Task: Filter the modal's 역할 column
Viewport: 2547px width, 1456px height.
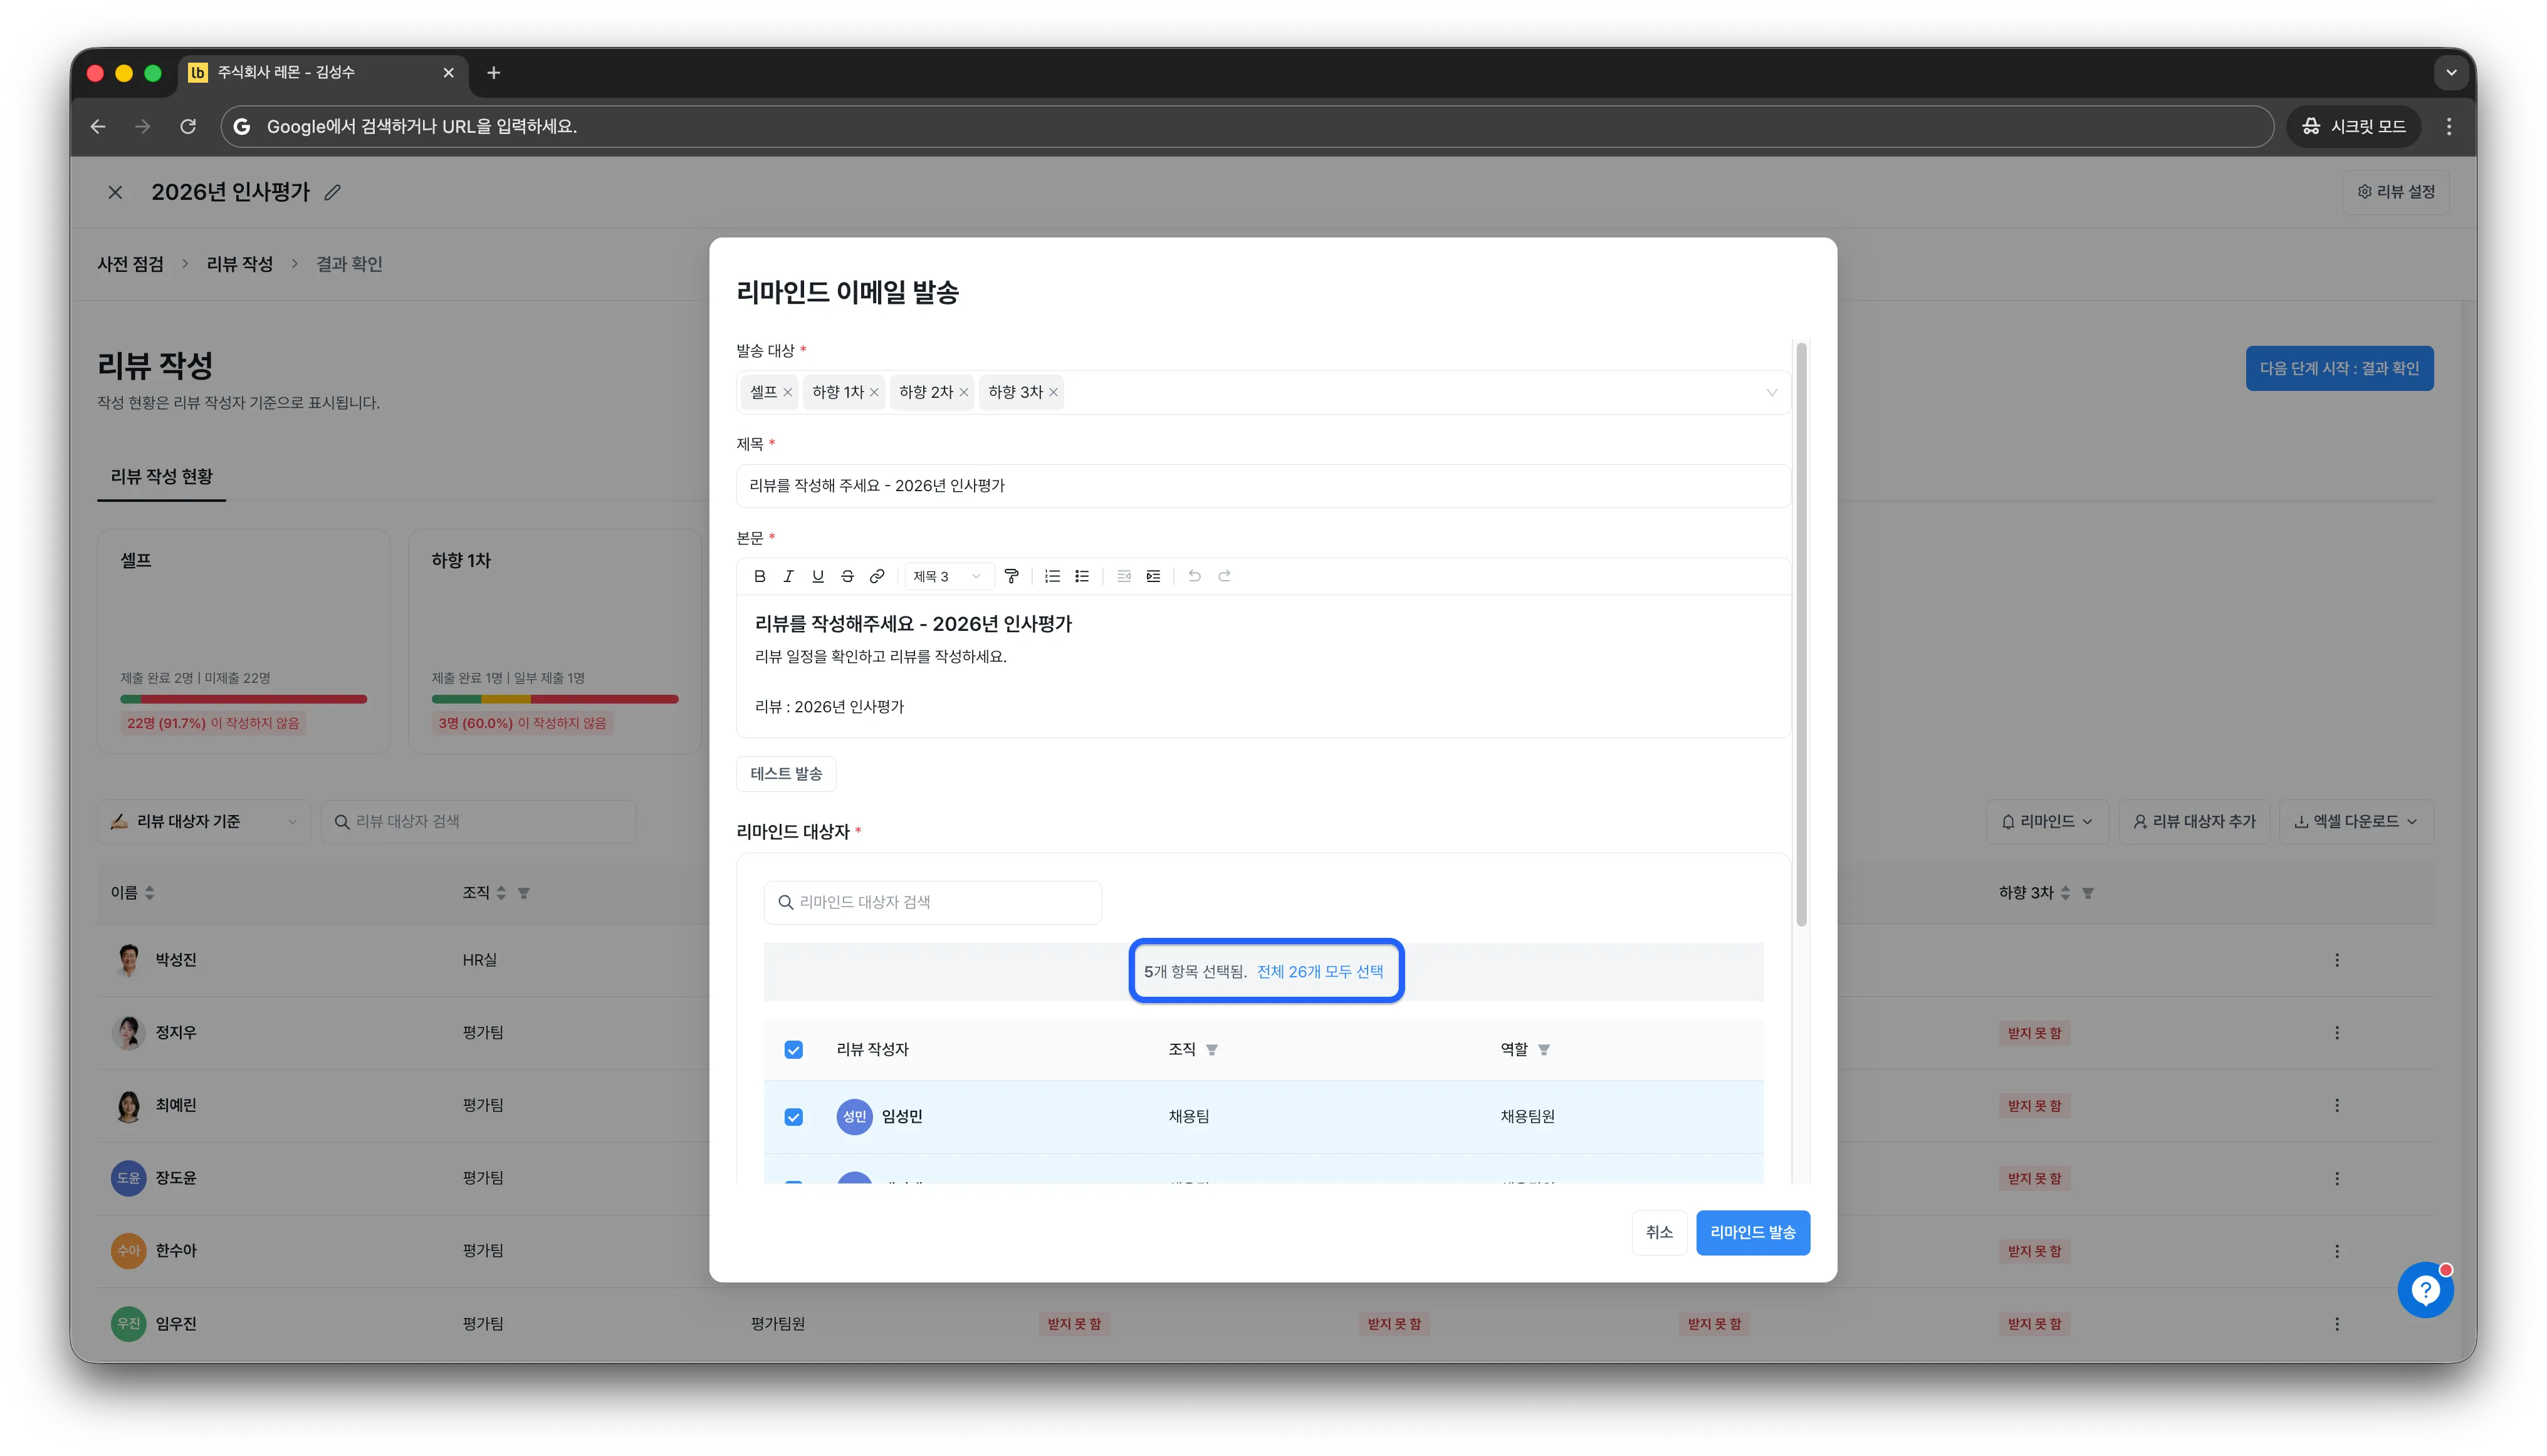Action: 1544,1049
